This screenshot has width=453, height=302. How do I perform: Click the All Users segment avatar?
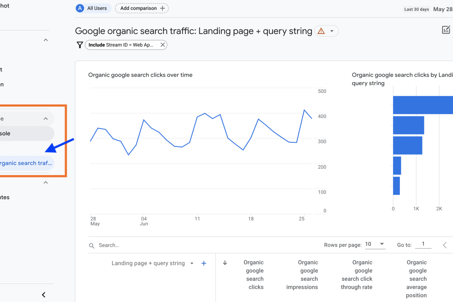pos(80,8)
